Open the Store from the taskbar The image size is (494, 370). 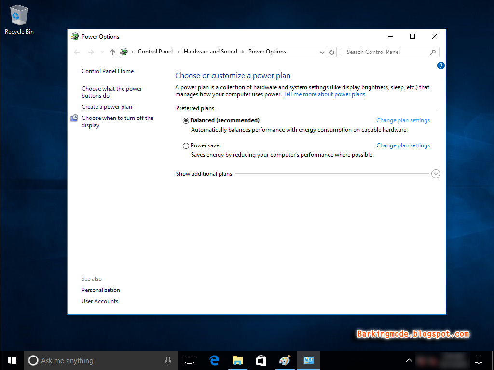(x=261, y=360)
